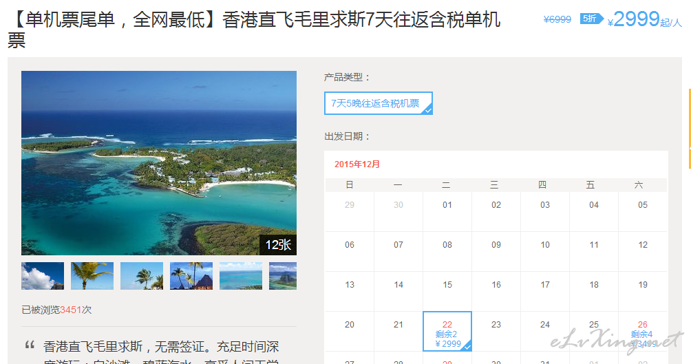Click calendar date 25

point(594,324)
